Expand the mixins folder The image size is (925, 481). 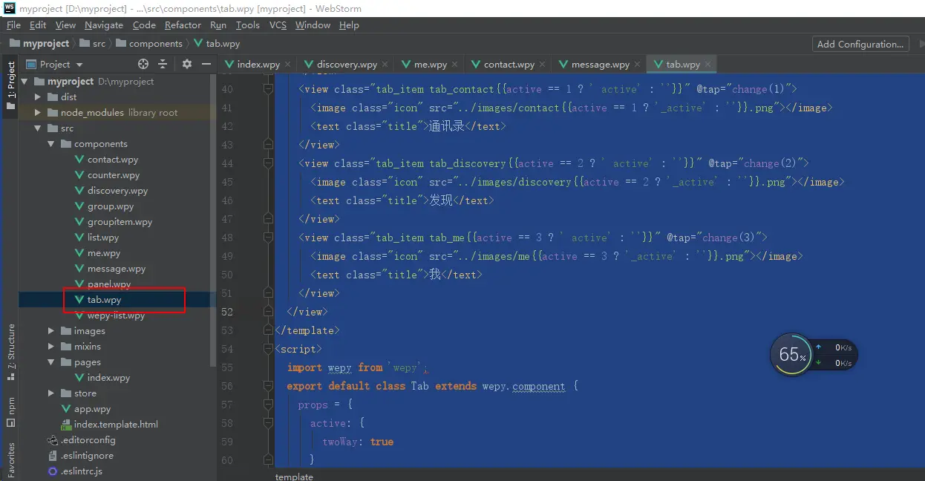[x=51, y=347]
